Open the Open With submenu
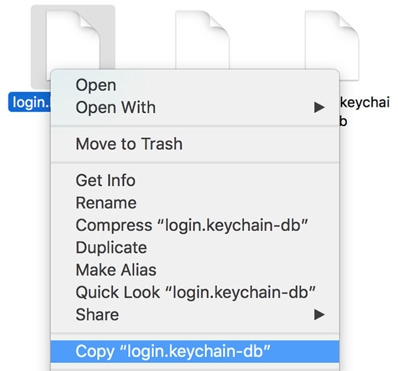The width and height of the screenshot is (398, 371). point(194,108)
